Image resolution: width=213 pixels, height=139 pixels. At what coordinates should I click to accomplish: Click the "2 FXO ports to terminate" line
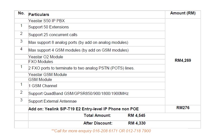(81, 68)
